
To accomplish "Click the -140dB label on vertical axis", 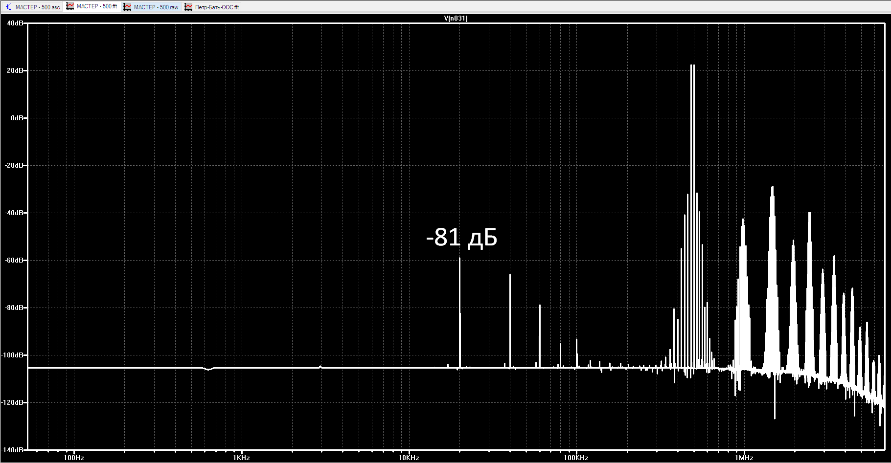I will [12, 449].
